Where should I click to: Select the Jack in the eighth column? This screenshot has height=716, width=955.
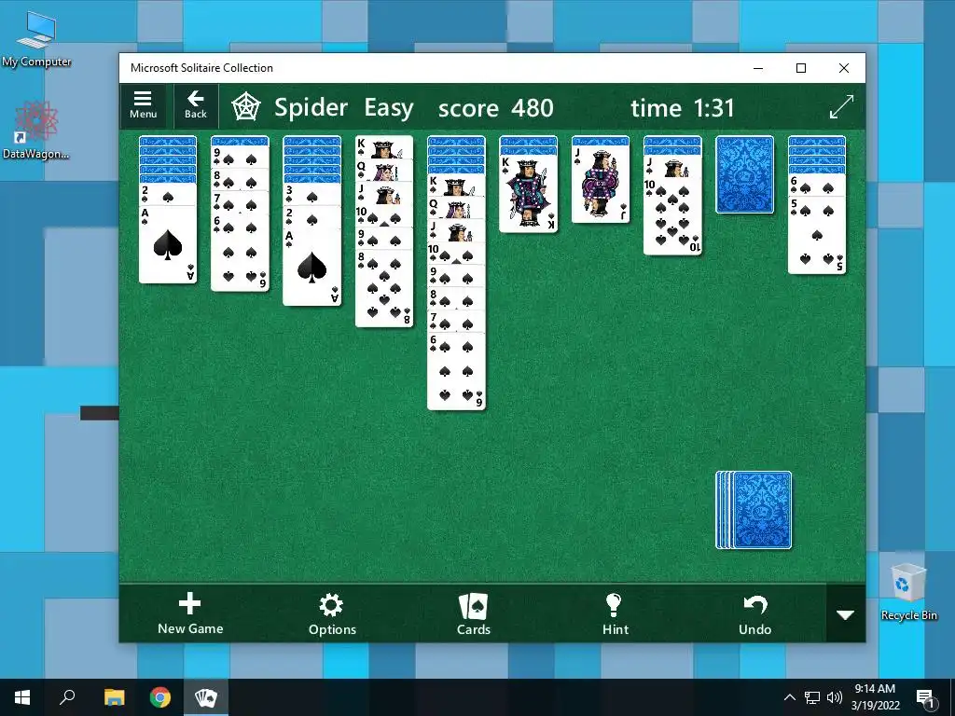672,166
